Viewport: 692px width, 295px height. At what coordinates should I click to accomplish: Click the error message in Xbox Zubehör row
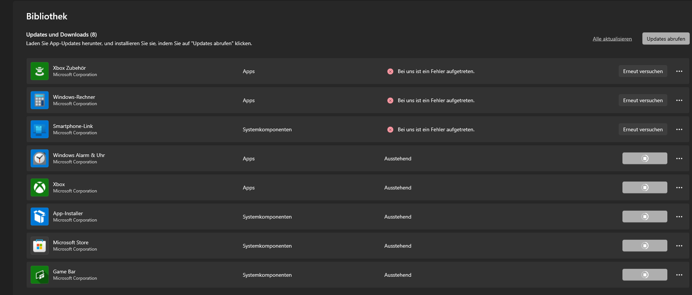coord(436,71)
